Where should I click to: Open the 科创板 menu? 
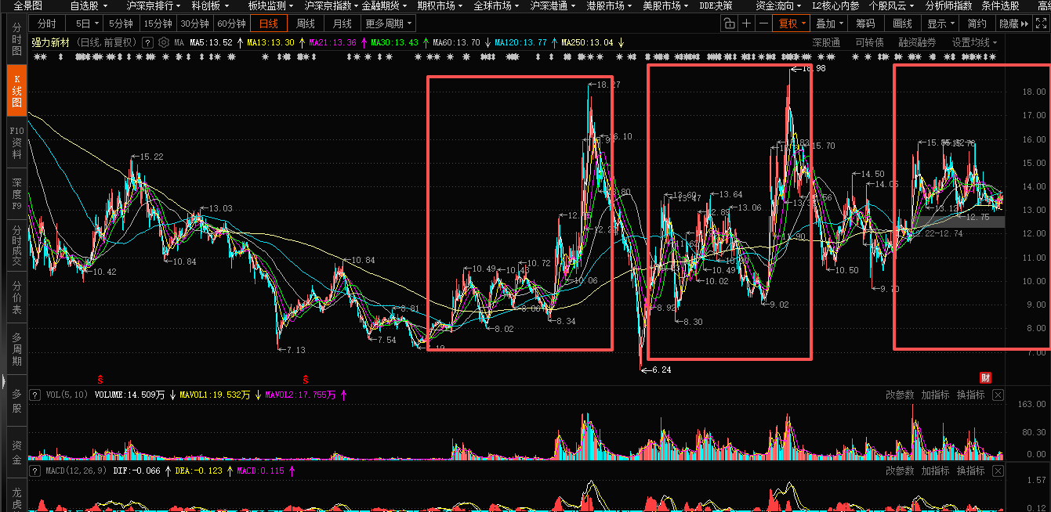[209, 5]
